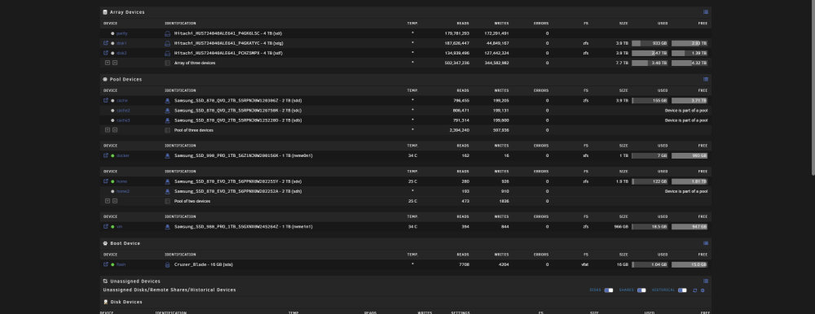Viewport: 815px width, 314px height.
Task: Click the drive icon for Hitachi P4GK6LSC
Action: click(x=167, y=33)
